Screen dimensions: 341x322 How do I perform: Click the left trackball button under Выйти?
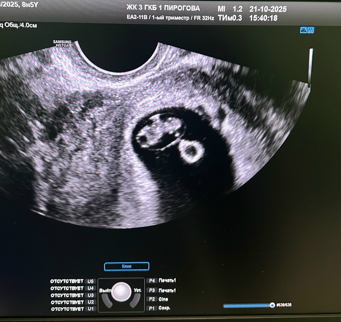[x=107, y=301]
